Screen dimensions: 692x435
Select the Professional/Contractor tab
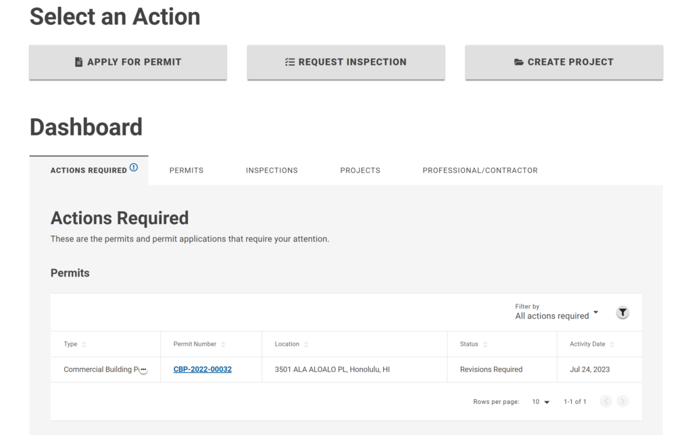click(x=480, y=170)
